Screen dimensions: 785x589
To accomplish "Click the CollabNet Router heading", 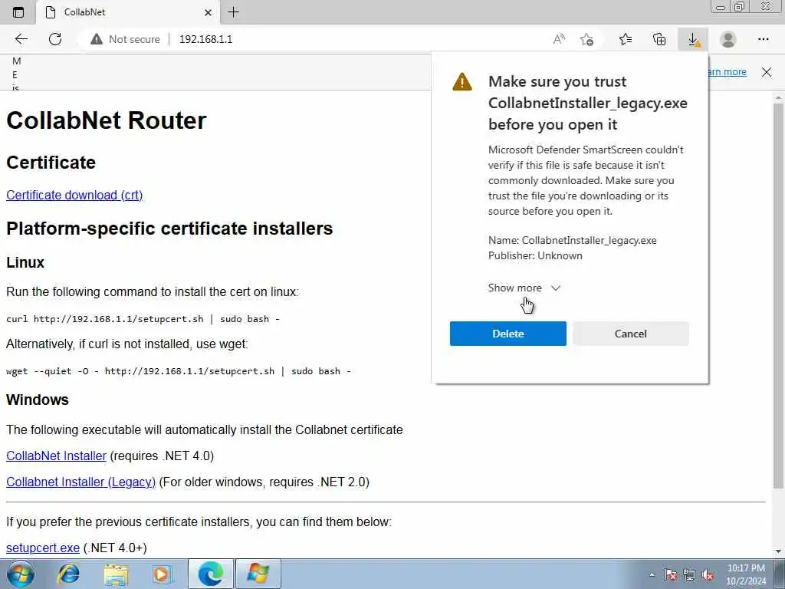I will click(x=106, y=120).
